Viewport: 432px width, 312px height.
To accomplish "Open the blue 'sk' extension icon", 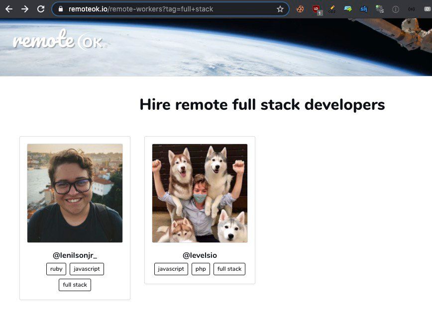I will click(363, 9).
